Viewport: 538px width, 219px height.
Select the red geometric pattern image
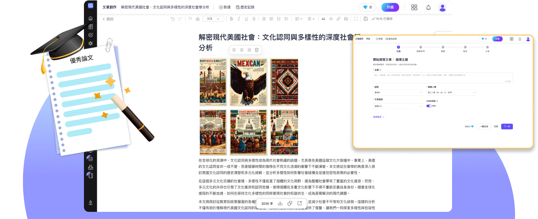(284, 82)
